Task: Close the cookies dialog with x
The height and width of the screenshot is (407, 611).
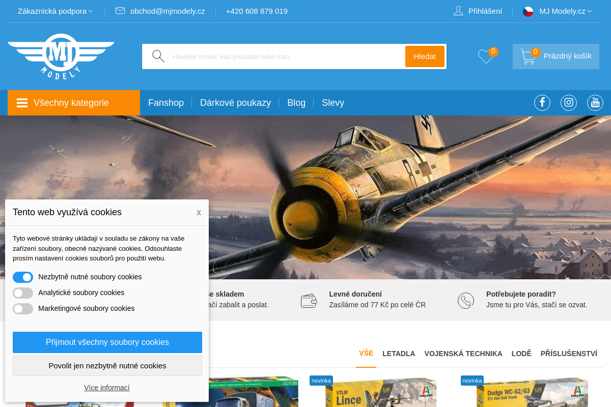Action: pyautogui.click(x=199, y=213)
